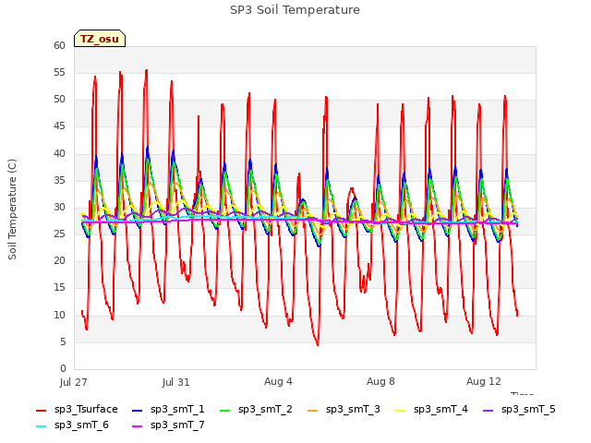Toggle the sp3_smT_6 series label
This screenshot has width=591, height=443.
(81, 425)
